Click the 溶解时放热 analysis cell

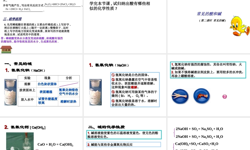click(68, 101)
